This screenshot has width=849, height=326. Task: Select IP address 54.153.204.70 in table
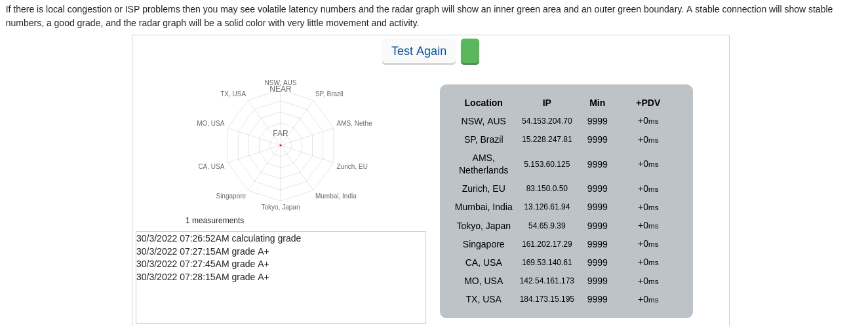pos(547,121)
